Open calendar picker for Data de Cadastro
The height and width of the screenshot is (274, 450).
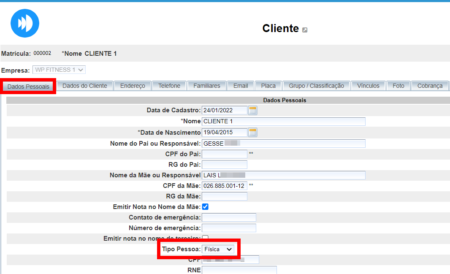coord(253,111)
